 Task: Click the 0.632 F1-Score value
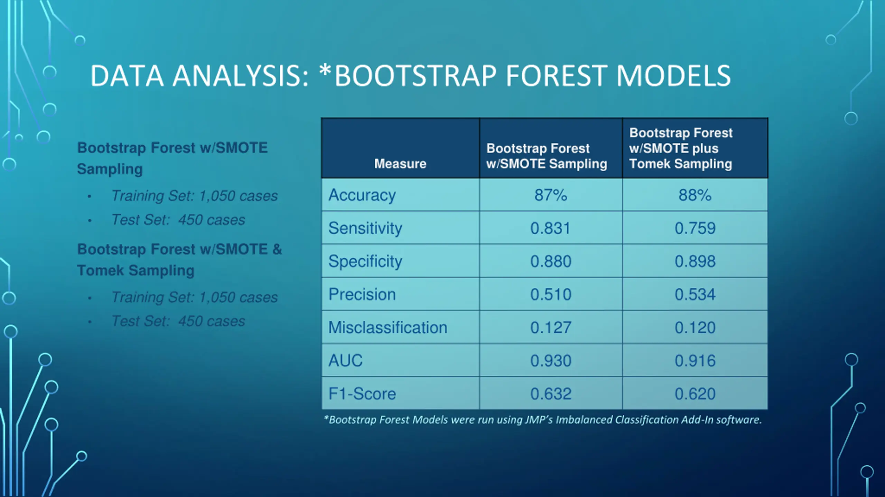551,394
